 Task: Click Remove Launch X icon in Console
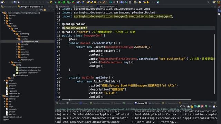point(181,106)
